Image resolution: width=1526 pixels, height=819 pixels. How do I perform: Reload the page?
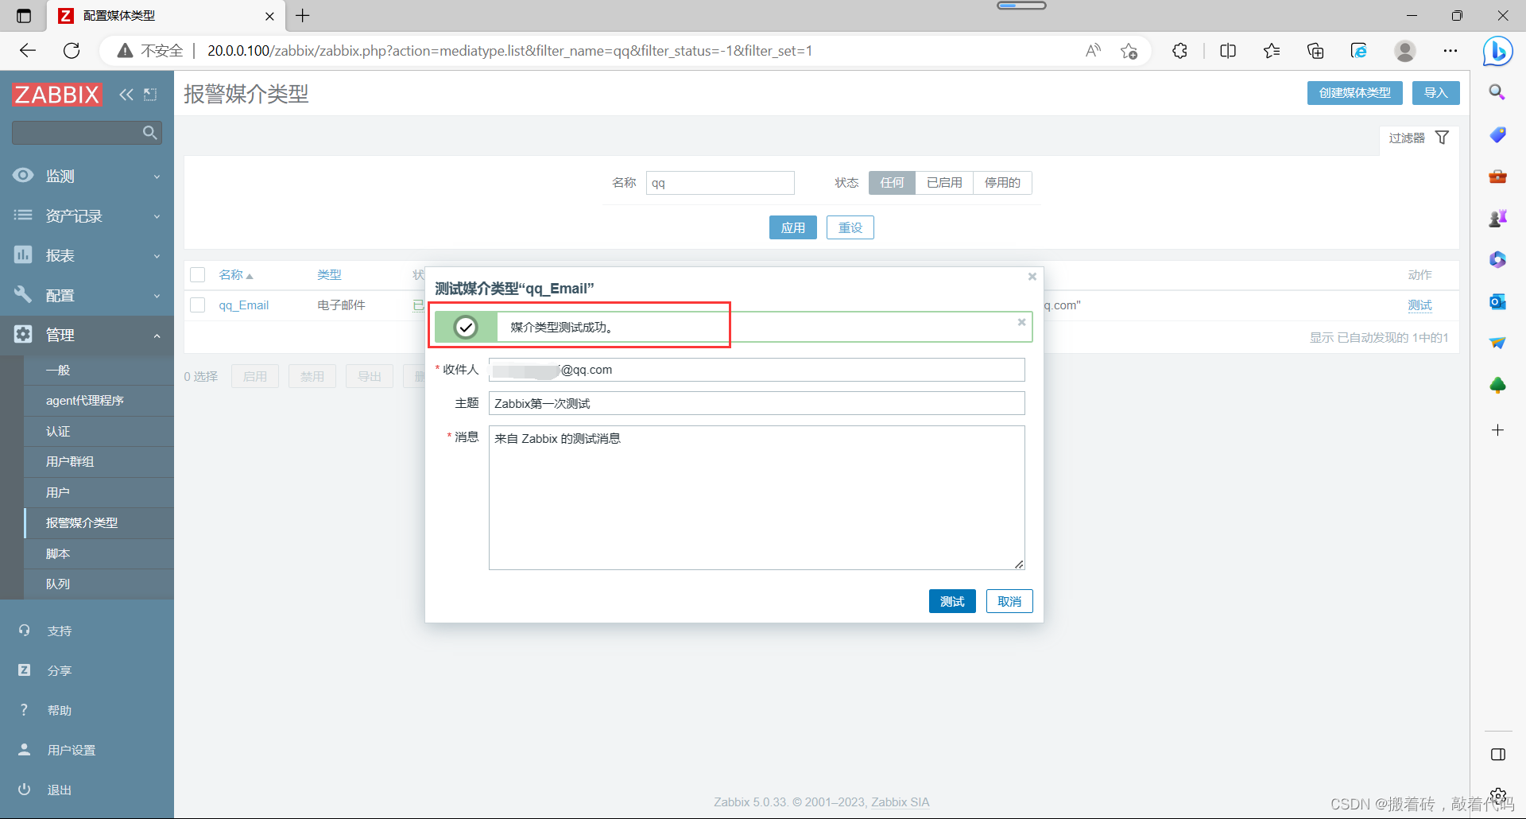point(72,51)
